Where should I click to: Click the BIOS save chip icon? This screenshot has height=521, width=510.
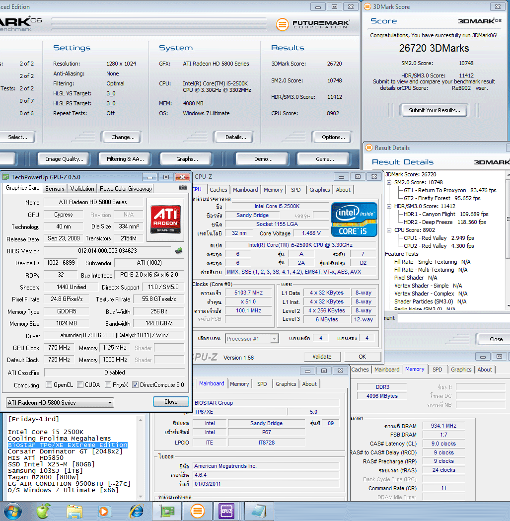tap(179, 251)
